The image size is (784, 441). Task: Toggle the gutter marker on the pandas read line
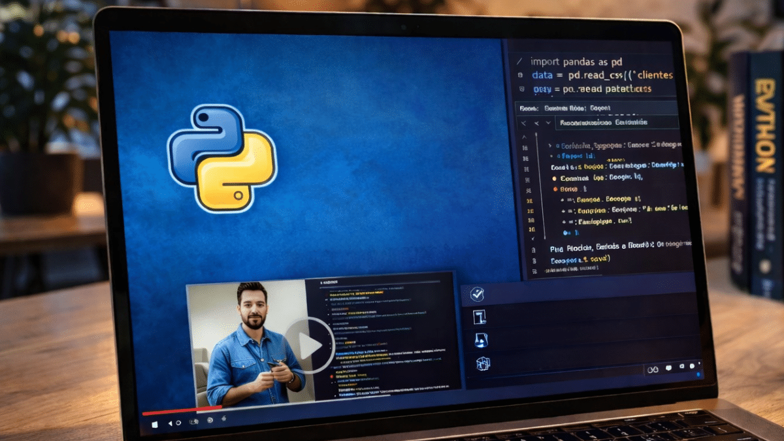pyautogui.click(x=521, y=89)
